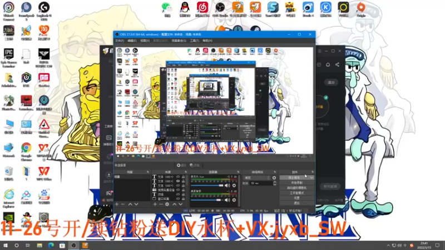Open source properties gear in Sources toolbar
The width and height of the screenshot is (445, 250).
167,204
